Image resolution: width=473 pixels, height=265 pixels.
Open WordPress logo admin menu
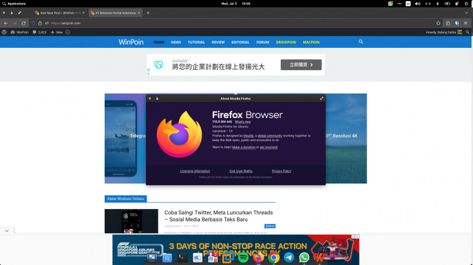(x=4, y=32)
